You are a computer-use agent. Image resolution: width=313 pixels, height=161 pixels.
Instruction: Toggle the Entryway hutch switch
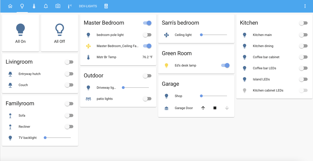coord(69,74)
